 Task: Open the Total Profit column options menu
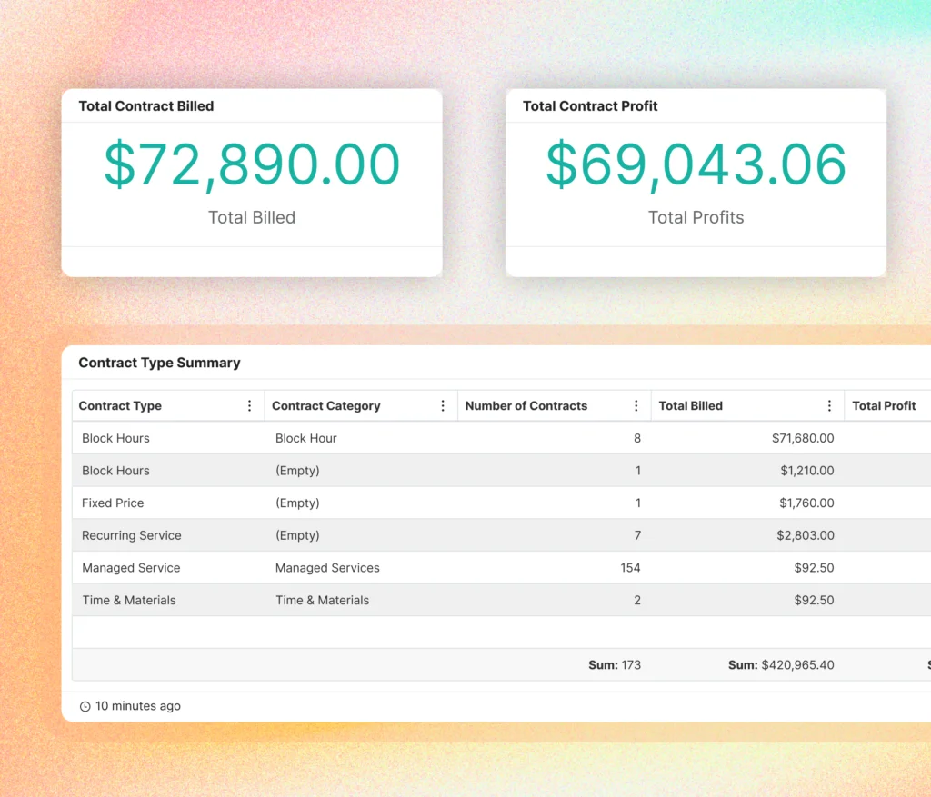(926, 405)
